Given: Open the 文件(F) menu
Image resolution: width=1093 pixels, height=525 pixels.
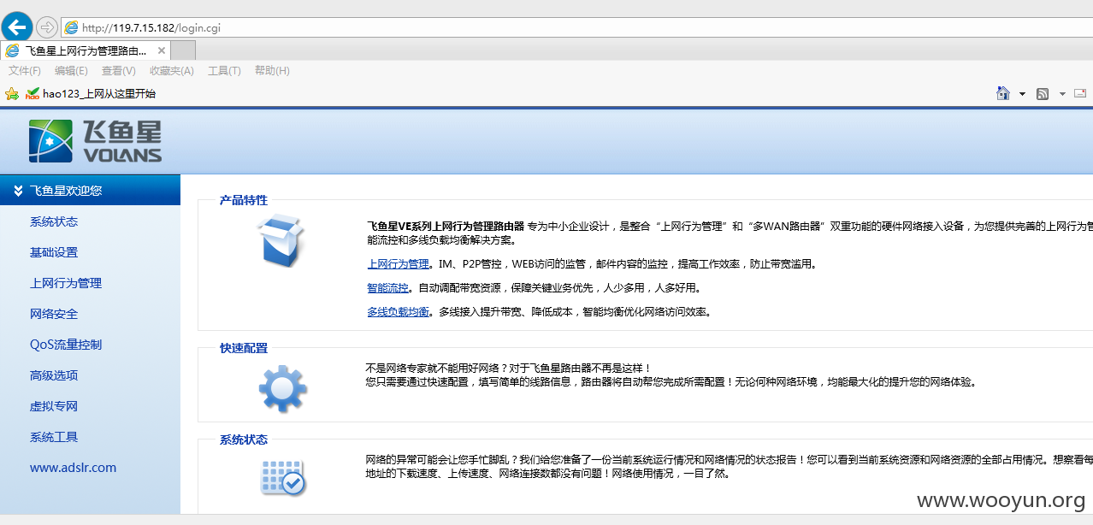Looking at the screenshot, I should click(x=25, y=71).
